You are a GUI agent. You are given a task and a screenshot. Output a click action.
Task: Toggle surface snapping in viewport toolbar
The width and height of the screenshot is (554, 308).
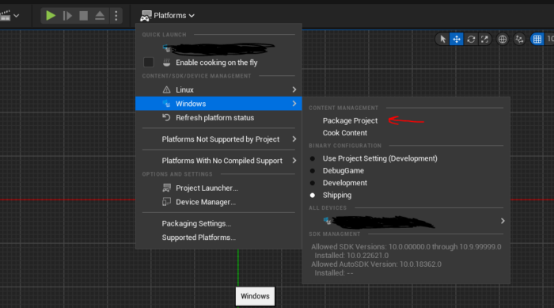519,40
